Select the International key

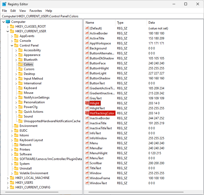pos(32,83)
